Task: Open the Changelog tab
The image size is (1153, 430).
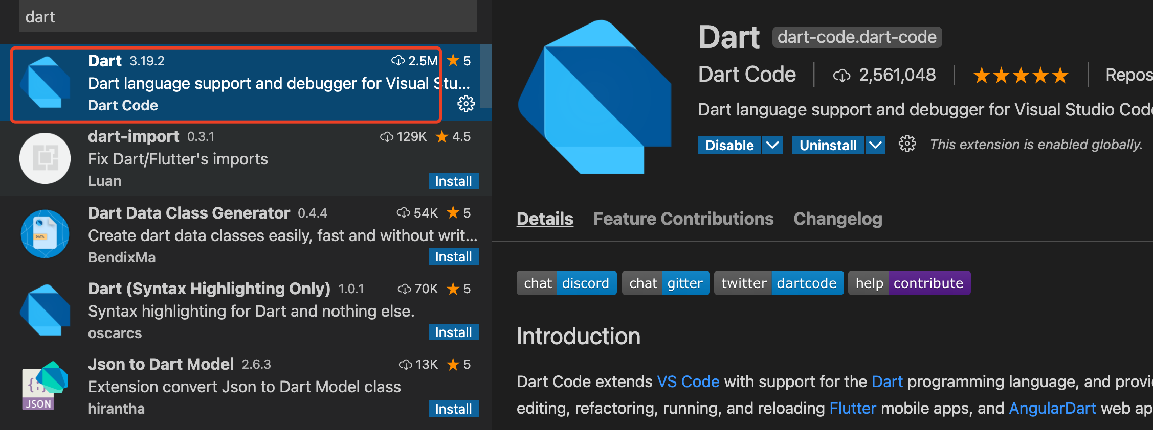Action: coord(838,219)
